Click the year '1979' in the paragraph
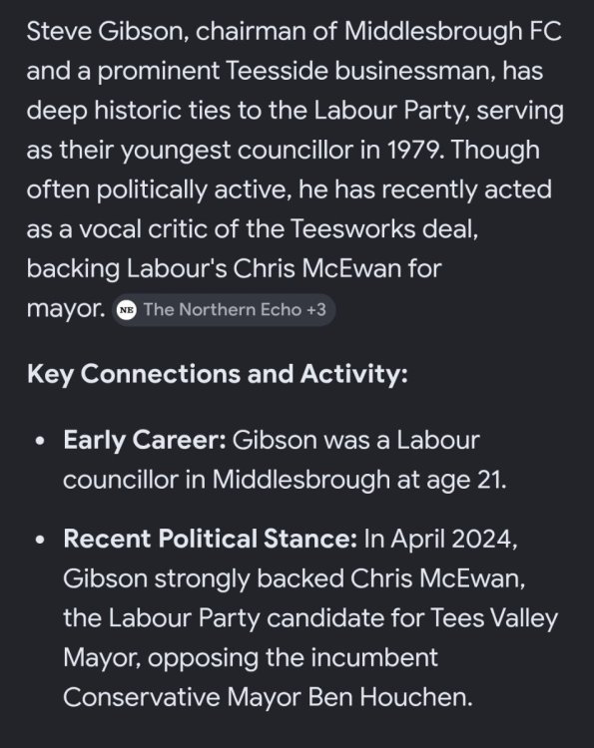 [412, 150]
